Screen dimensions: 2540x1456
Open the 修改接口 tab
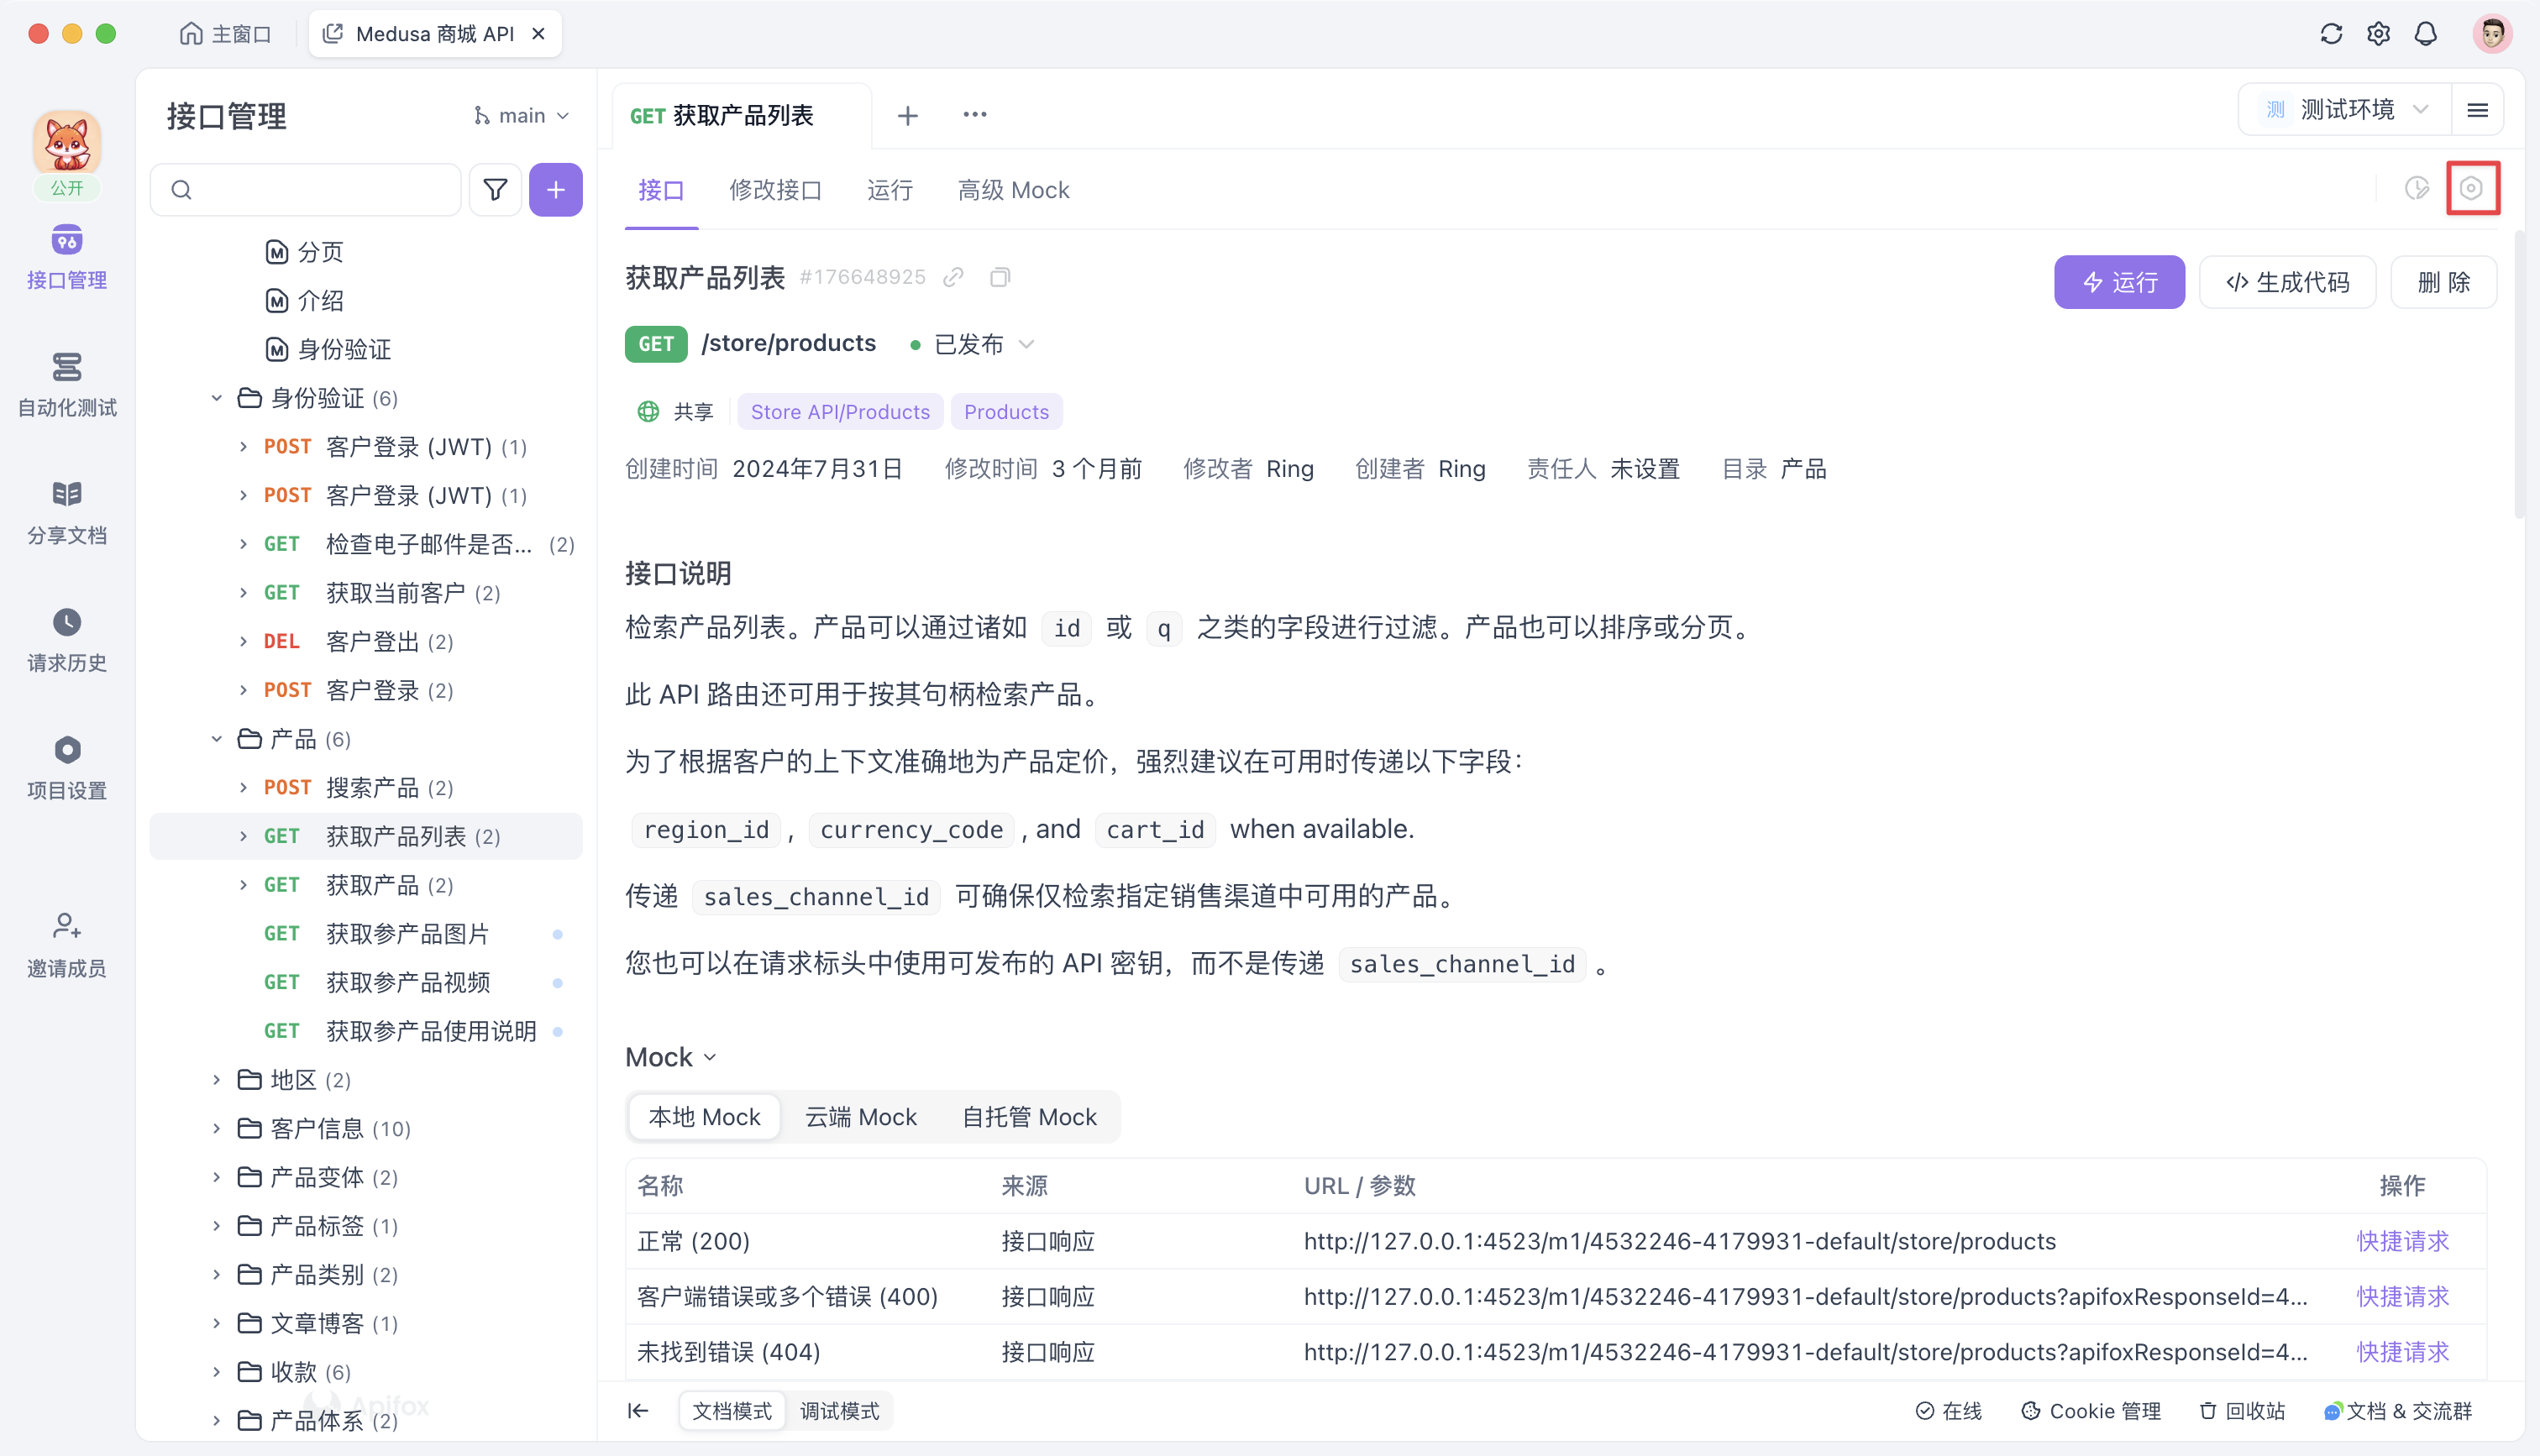coord(775,190)
